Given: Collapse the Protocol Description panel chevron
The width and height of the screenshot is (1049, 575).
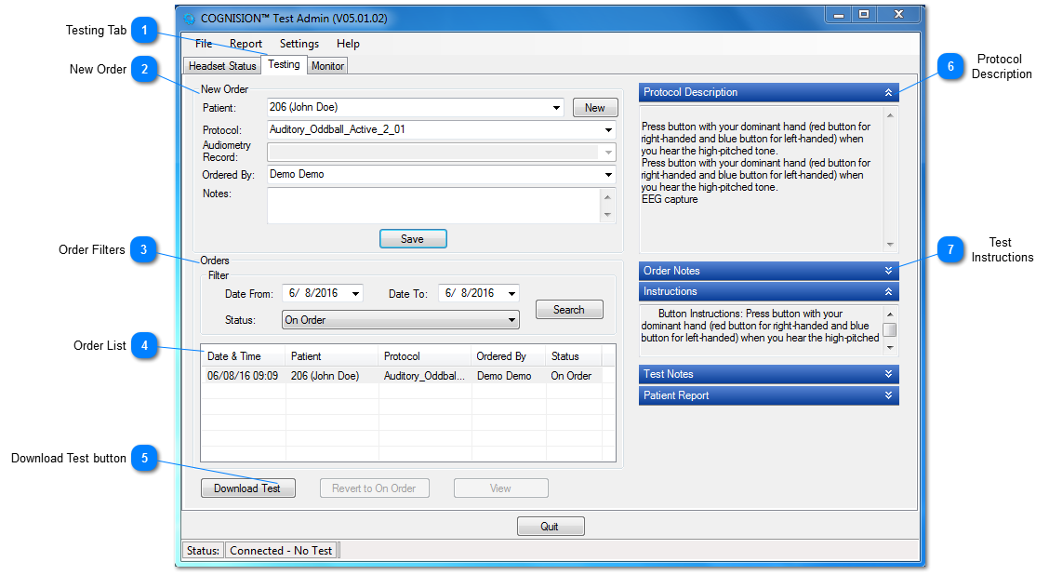Looking at the screenshot, I should pos(888,93).
